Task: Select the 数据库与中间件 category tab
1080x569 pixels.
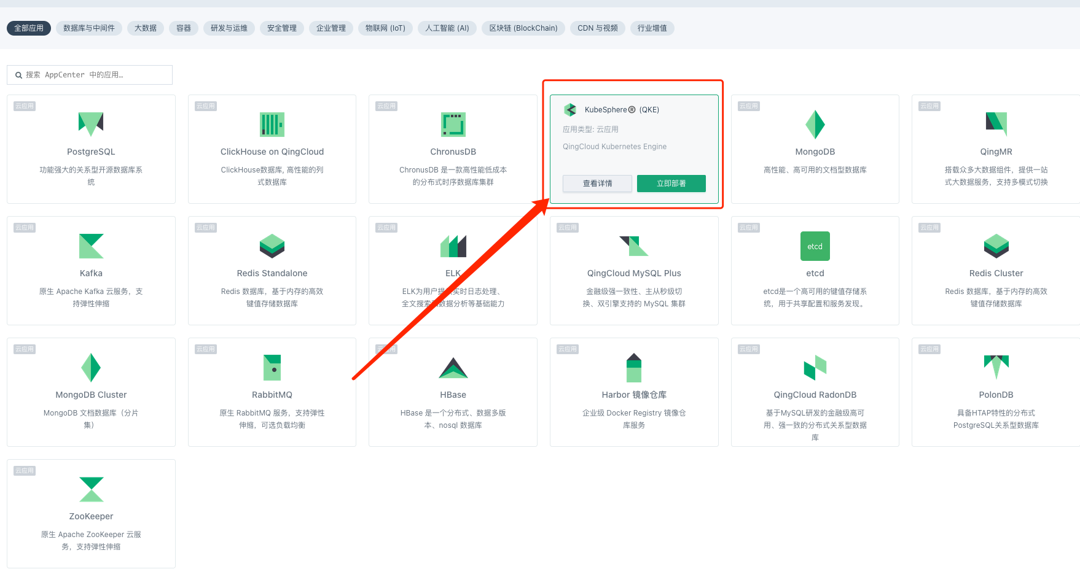Action: pos(89,28)
